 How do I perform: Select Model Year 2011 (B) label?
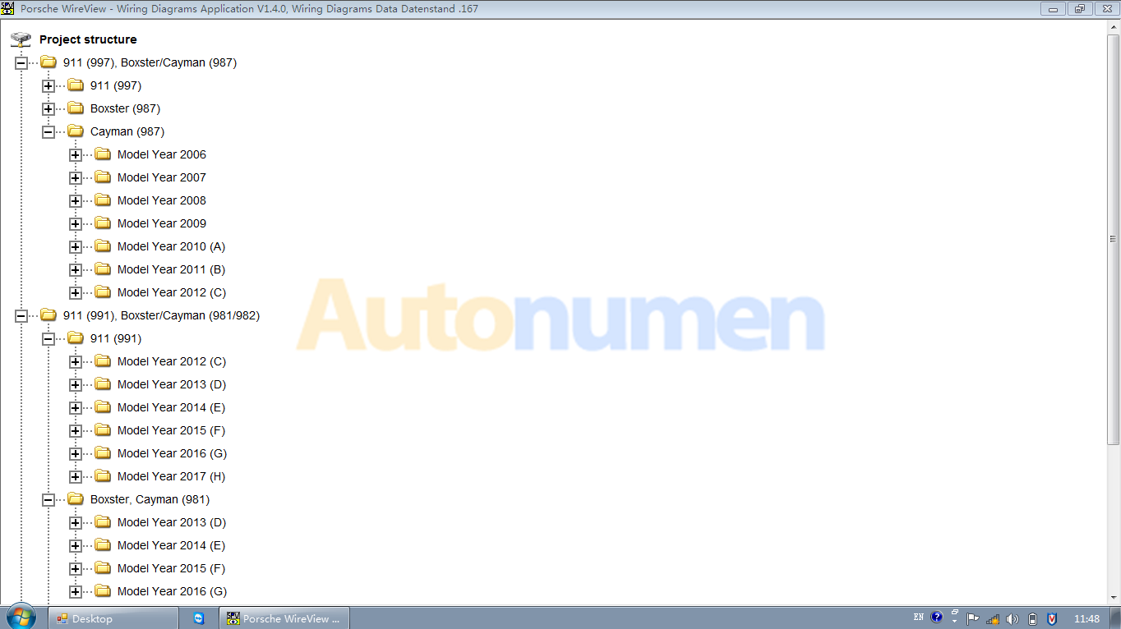point(171,269)
